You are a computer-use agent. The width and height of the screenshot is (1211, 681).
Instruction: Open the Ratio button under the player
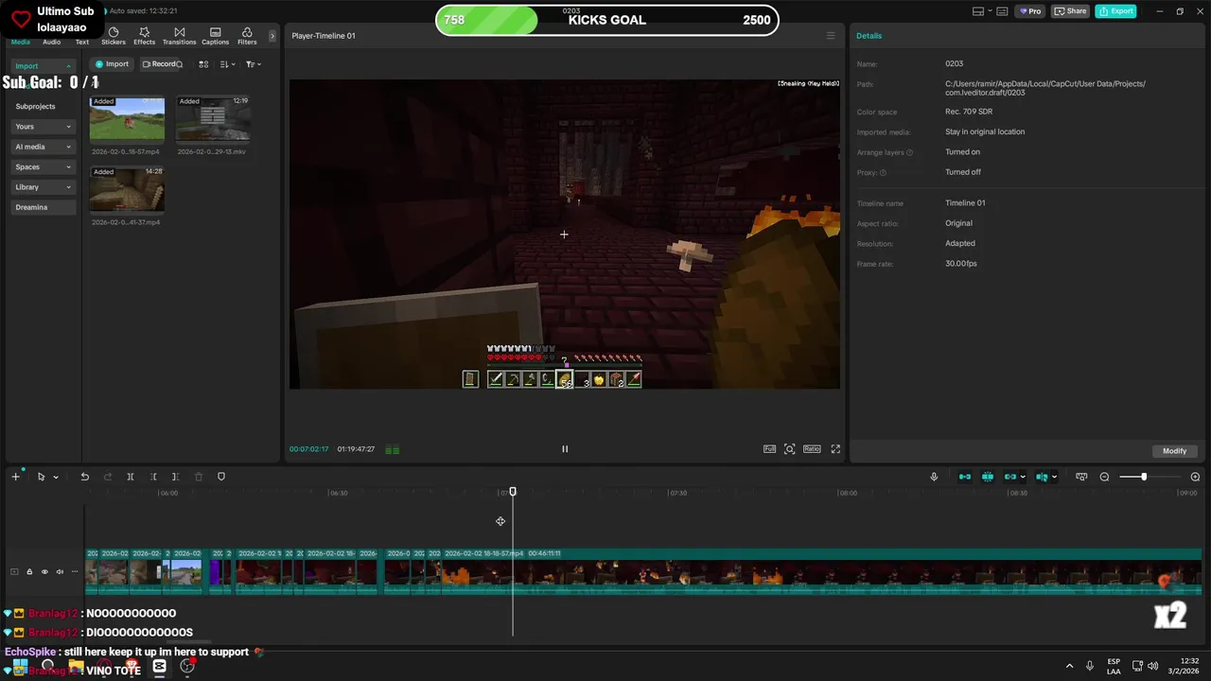(812, 449)
